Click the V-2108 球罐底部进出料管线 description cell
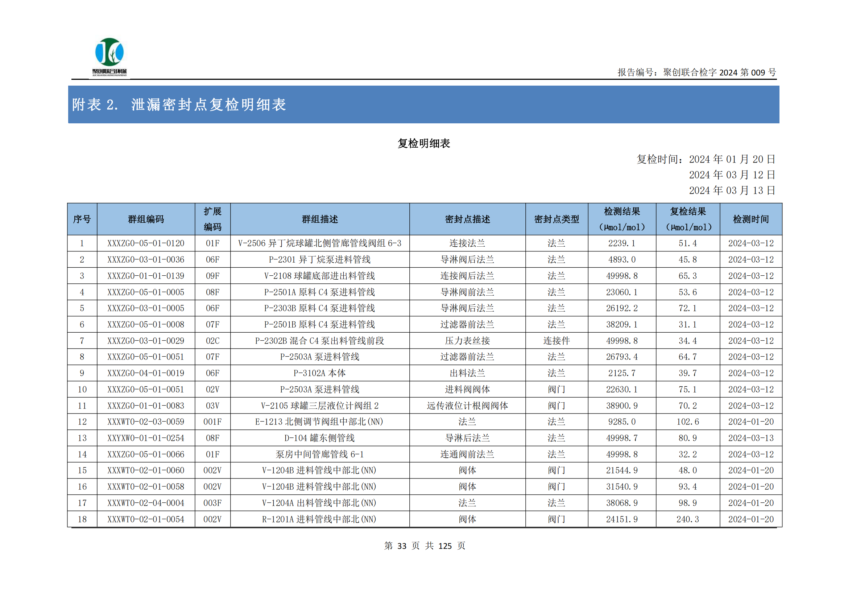The image size is (848, 600). point(319,276)
